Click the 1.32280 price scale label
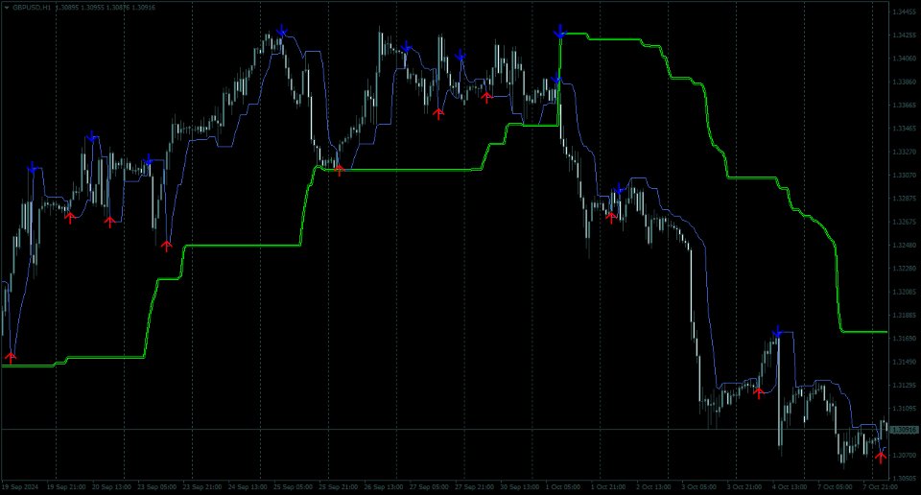The height and width of the screenshot is (495, 921). (905, 269)
